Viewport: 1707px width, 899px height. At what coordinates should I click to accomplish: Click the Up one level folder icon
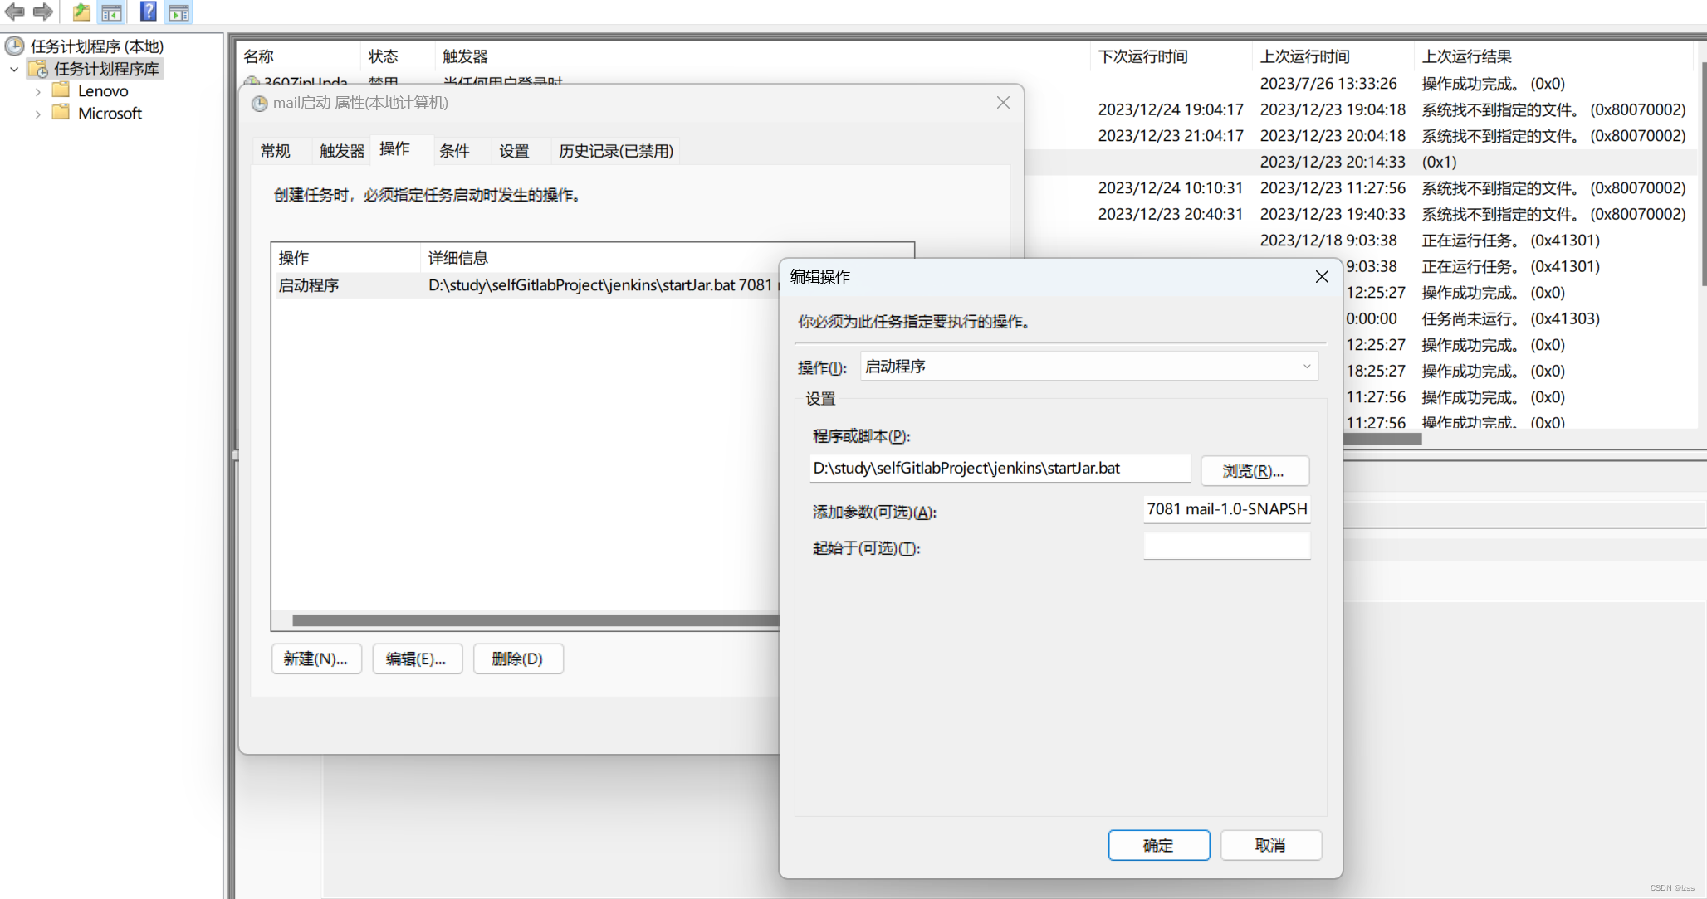point(81,12)
